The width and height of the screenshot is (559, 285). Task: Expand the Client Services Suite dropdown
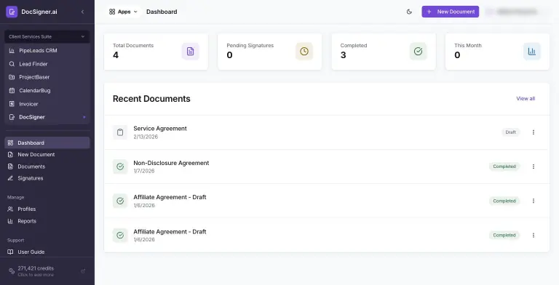tap(47, 36)
